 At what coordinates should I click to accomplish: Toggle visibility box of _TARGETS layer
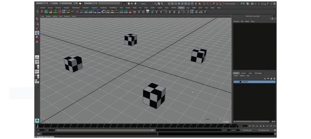pyautogui.click(x=235, y=82)
